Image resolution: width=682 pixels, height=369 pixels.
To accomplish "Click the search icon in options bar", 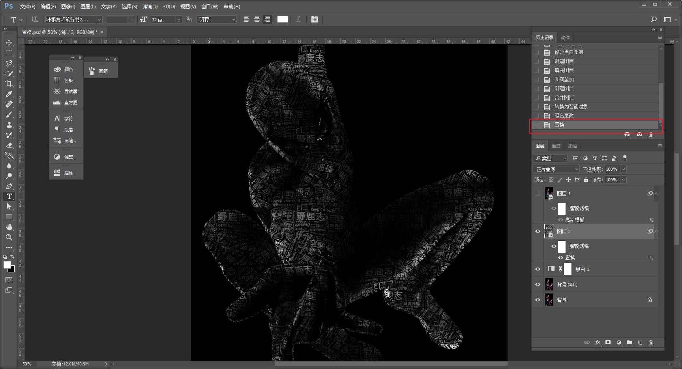I will coord(654,19).
